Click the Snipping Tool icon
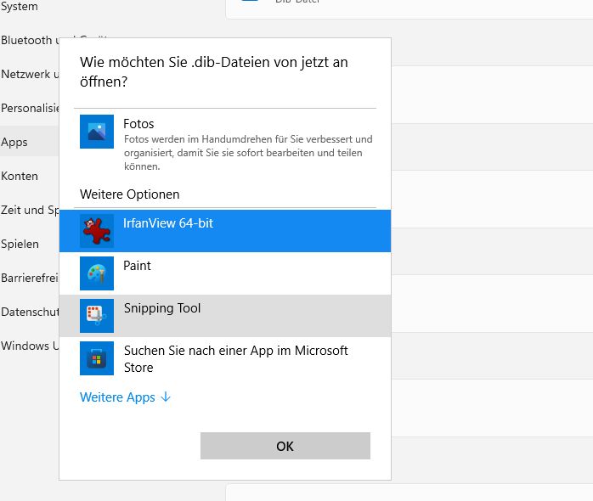593x501 pixels. coord(97,316)
